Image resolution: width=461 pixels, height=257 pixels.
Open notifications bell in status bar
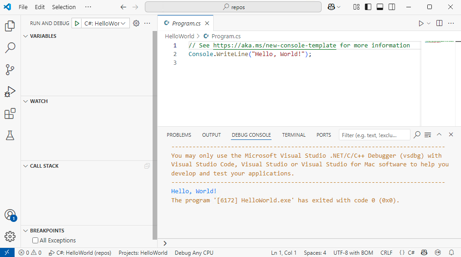pyautogui.click(x=451, y=252)
